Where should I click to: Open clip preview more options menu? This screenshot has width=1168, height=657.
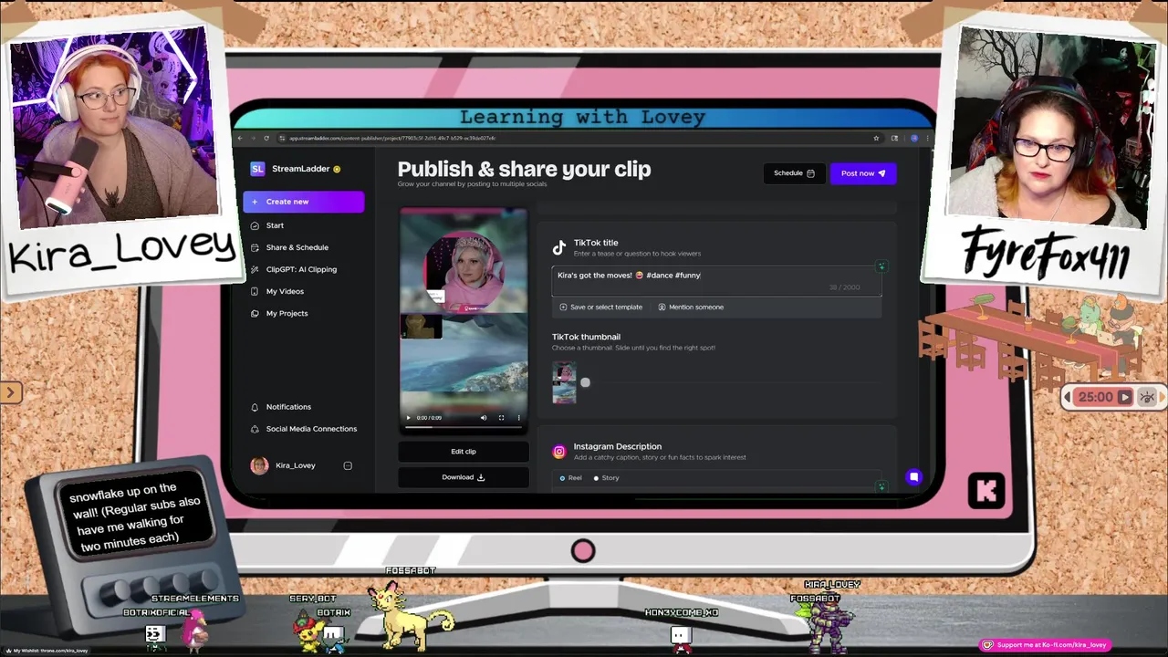click(x=518, y=418)
